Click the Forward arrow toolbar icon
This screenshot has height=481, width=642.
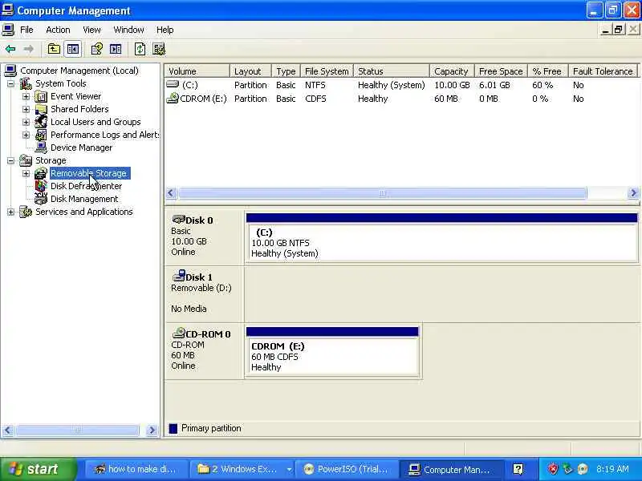[29, 49]
